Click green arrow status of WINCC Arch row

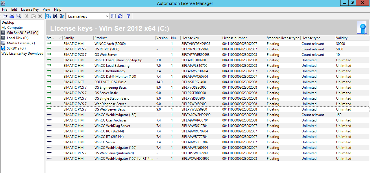click(x=49, y=43)
